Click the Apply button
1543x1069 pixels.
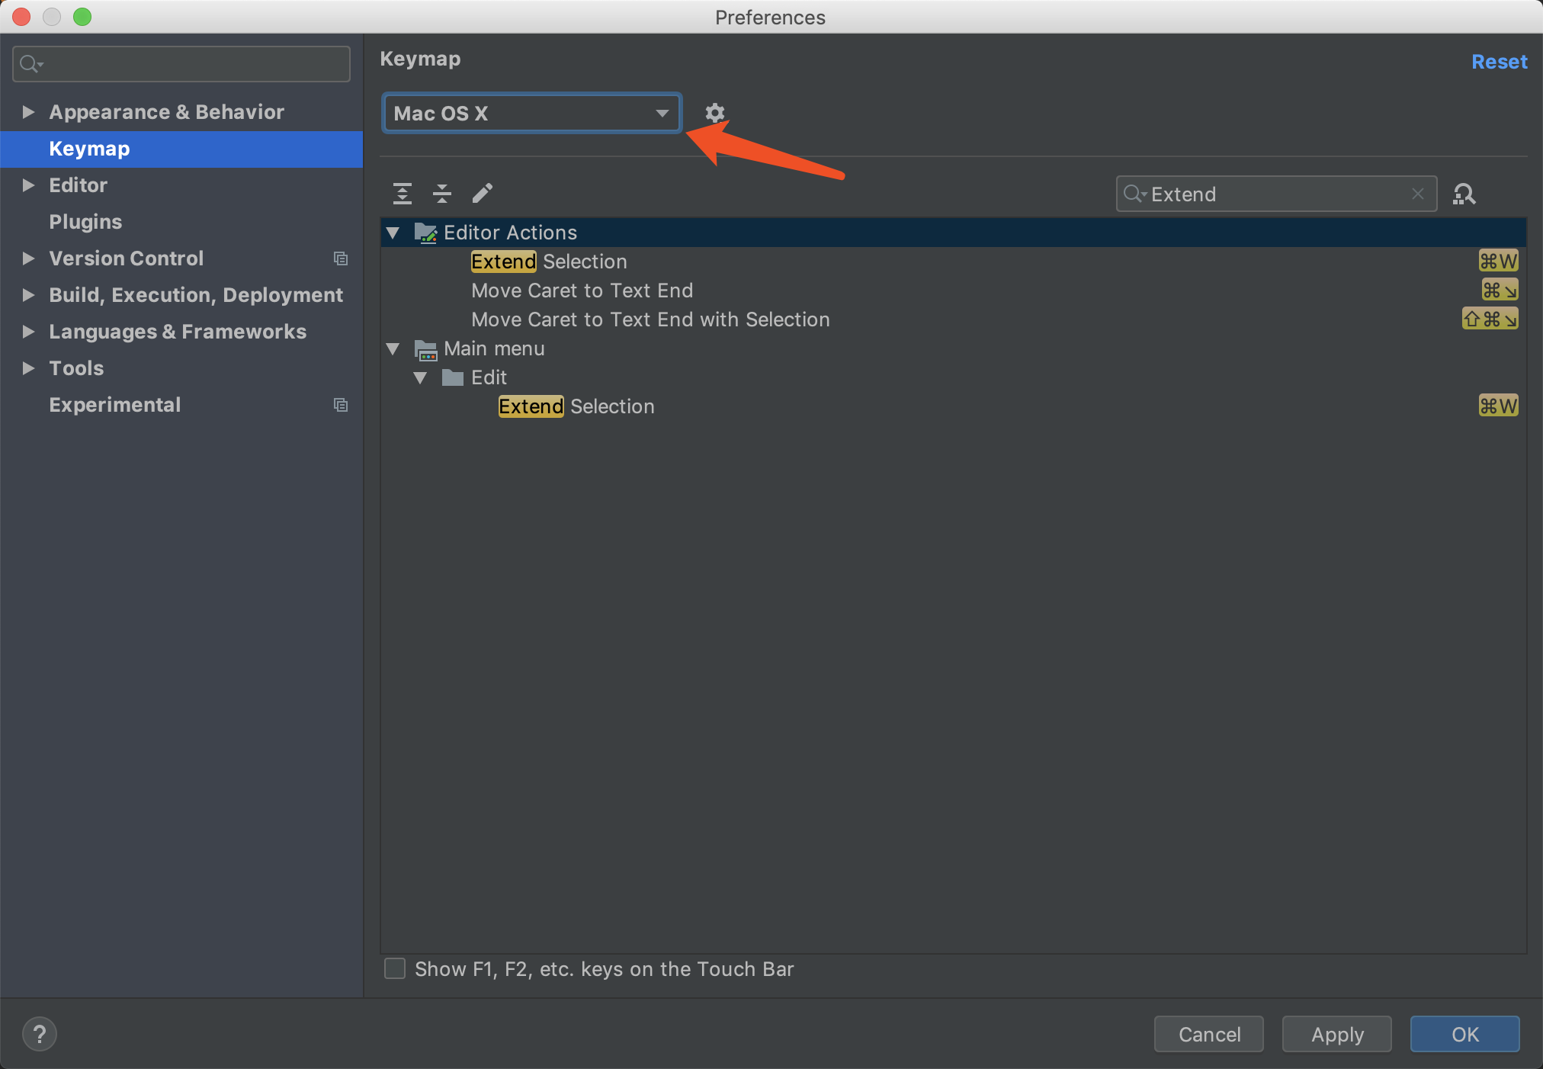point(1336,1035)
